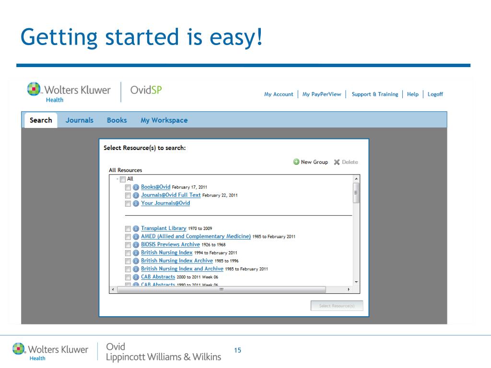Click the info icon beside Transplant Library
Screen dimensions: 491x368
(136, 229)
